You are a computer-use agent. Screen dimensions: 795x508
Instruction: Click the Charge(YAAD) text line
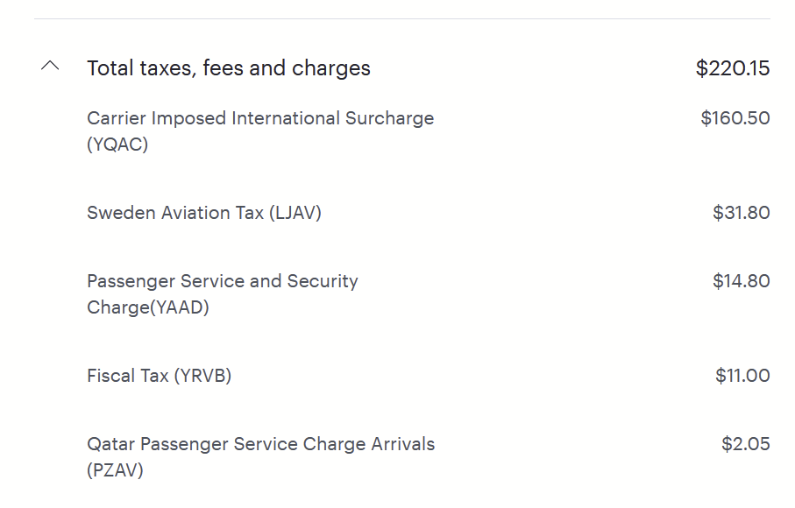(x=148, y=307)
